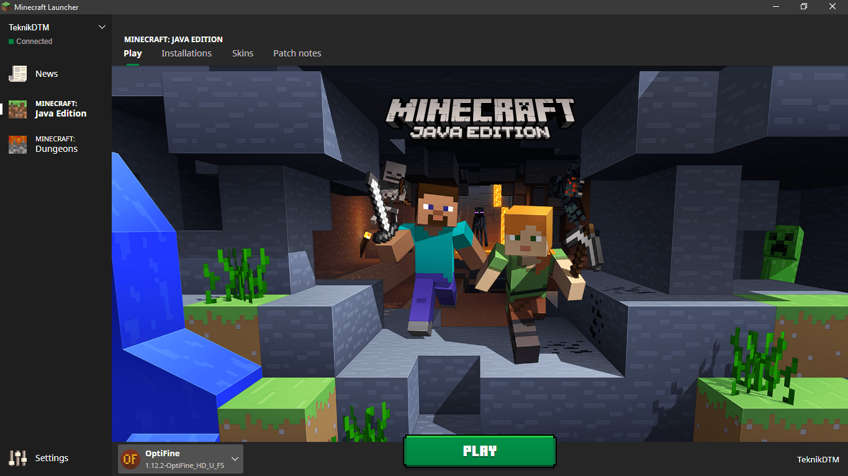Click the Connected status text
Viewport: 848px width, 476px height.
point(34,42)
